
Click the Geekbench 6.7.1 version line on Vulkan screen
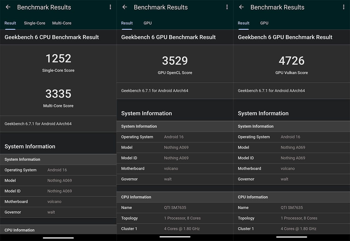(x=271, y=91)
